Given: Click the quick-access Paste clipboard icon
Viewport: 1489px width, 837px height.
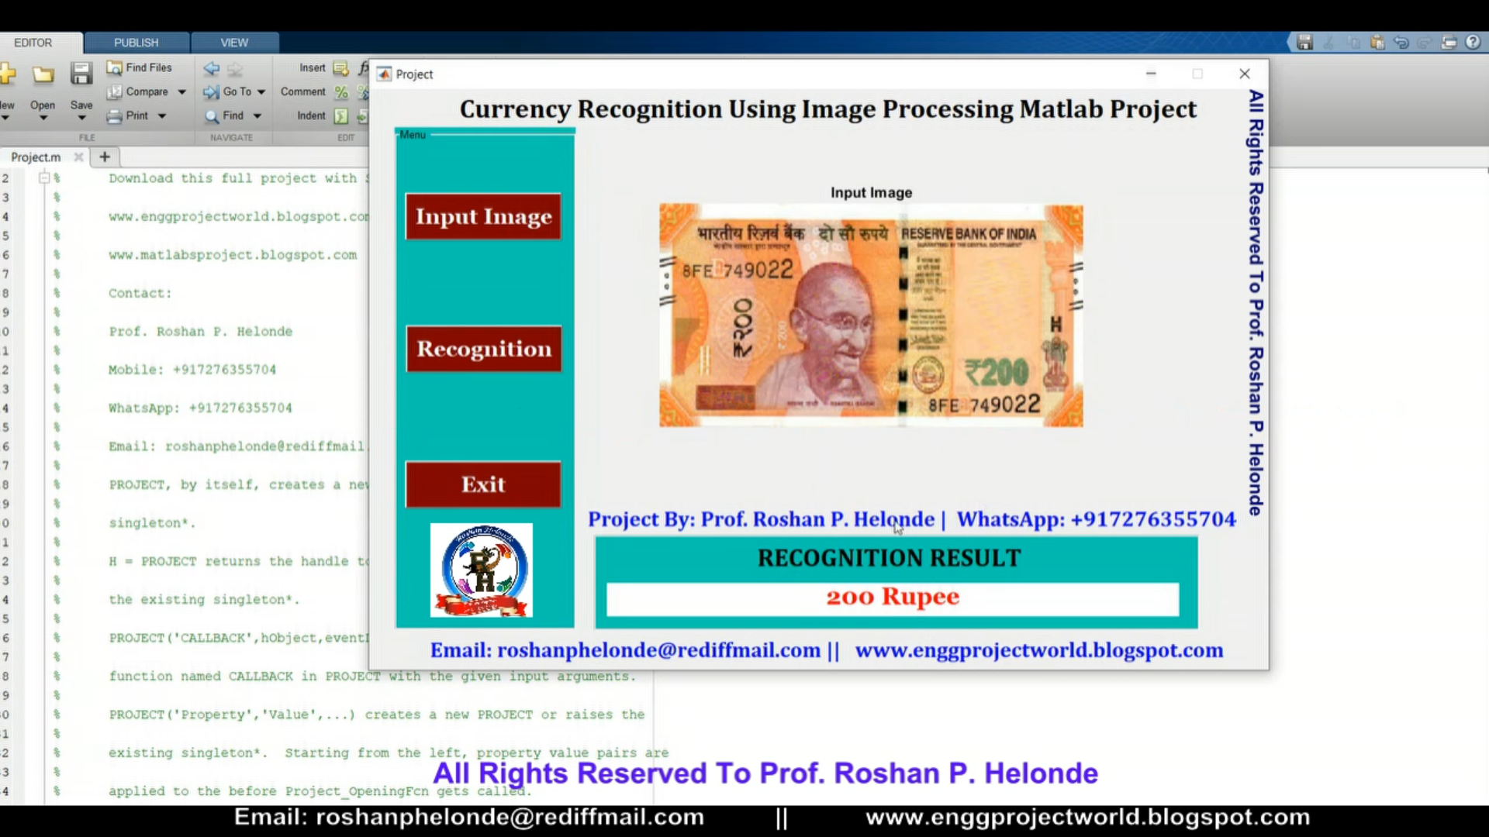Looking at the screenshot, I should [x=1377, y=43].
